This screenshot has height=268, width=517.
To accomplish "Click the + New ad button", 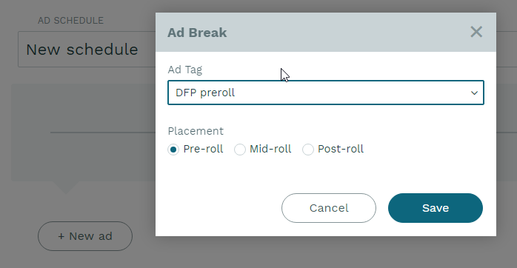I will [85, 236].
